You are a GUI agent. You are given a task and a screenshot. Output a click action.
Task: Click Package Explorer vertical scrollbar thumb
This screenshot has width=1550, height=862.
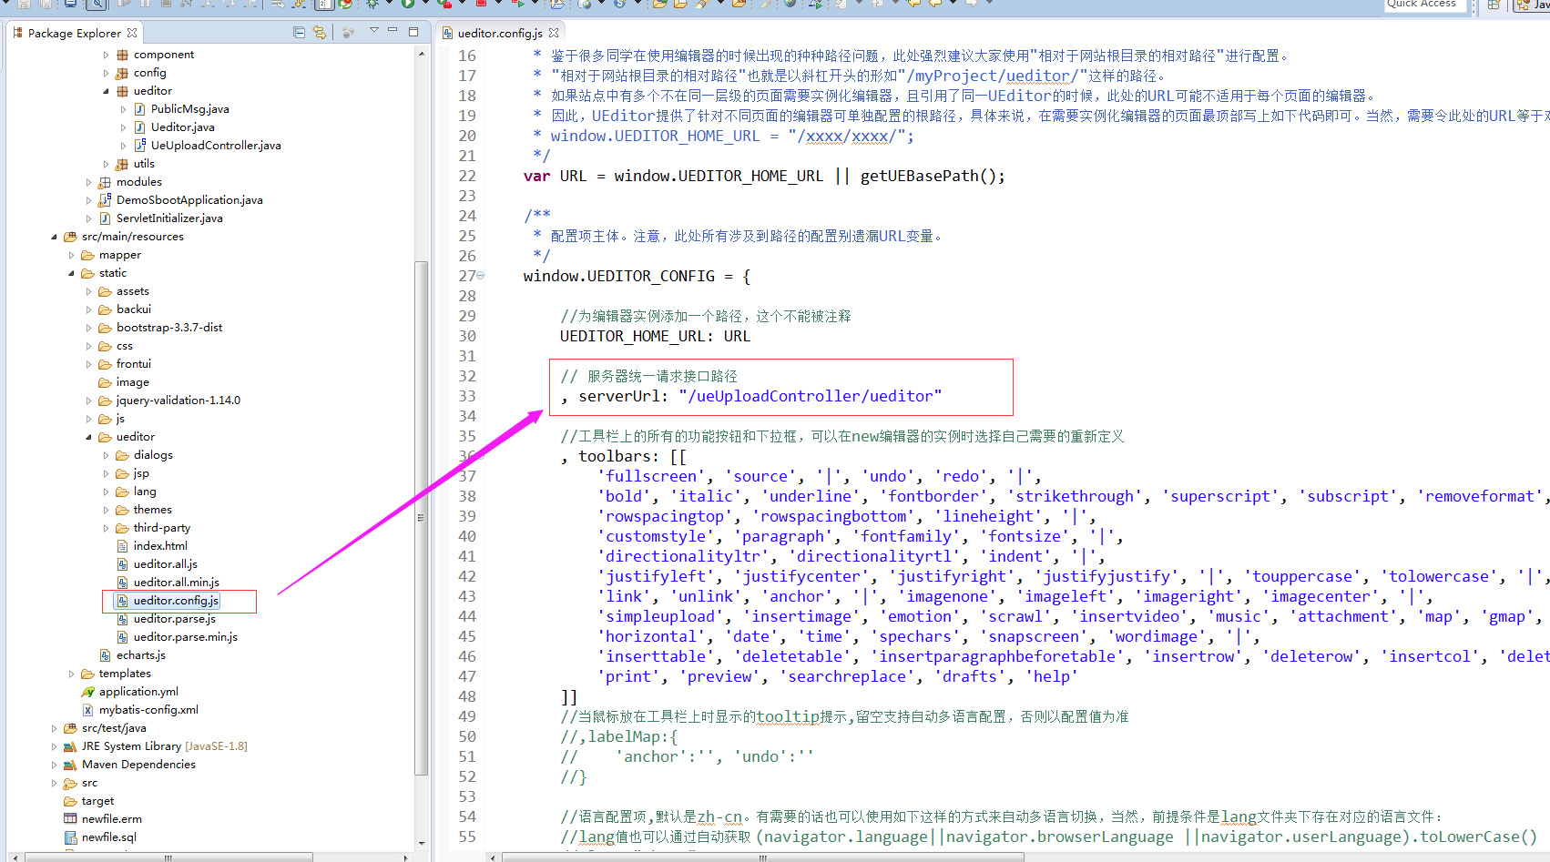pos(421,517)
